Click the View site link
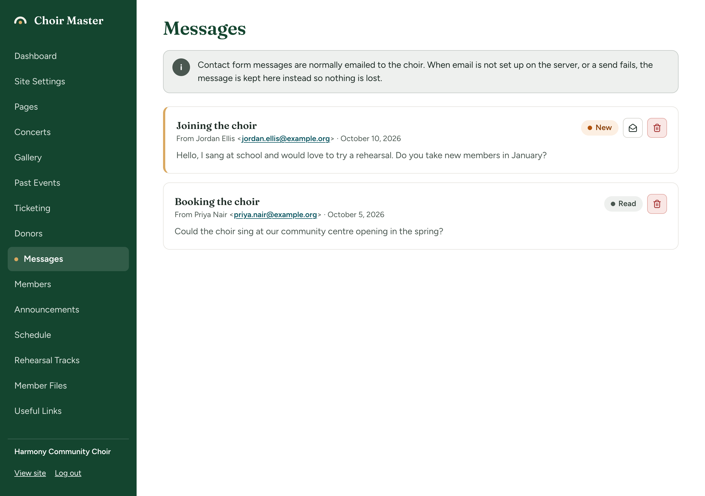Screen dimensions: 705x496 [30, 473]
